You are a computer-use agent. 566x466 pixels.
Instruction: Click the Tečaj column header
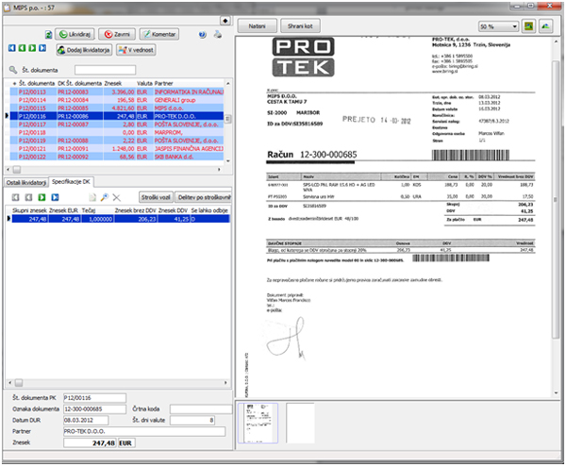97,210
